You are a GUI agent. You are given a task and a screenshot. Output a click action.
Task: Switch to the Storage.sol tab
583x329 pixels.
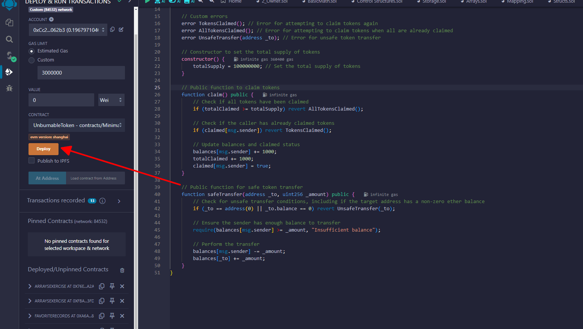coord(431,1)
